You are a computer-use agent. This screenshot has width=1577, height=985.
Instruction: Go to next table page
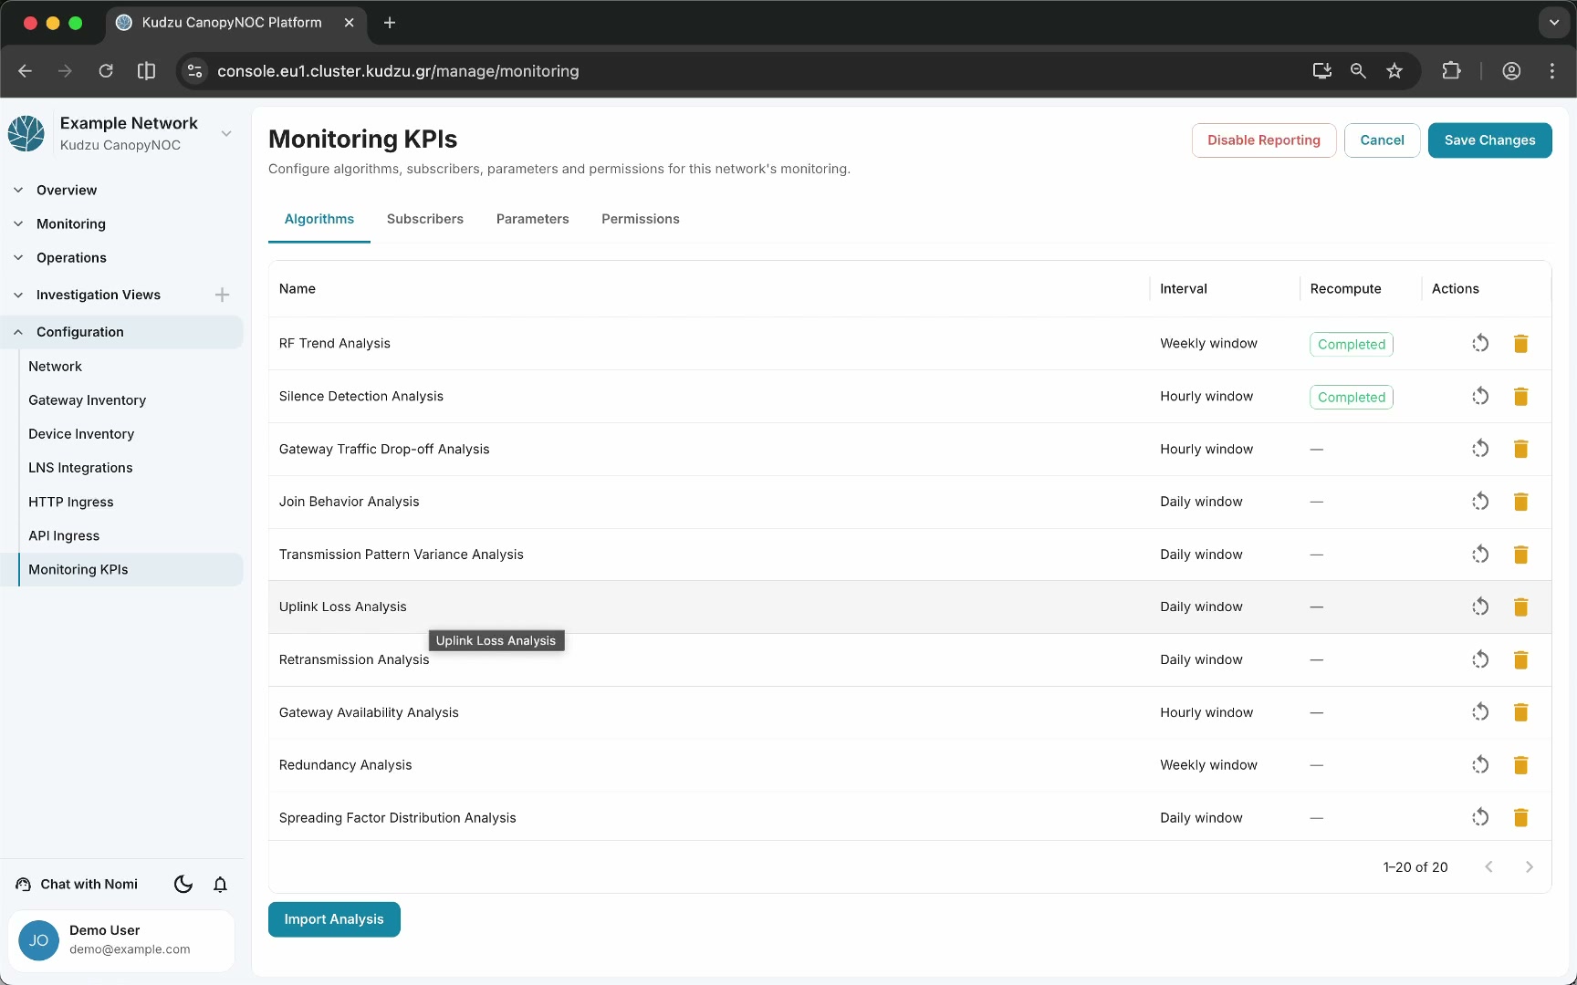(1530, 867)
